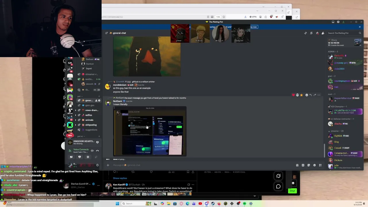The image size is (368, 207).
Task: Open the suggestions channel
Action: point(88,130)
